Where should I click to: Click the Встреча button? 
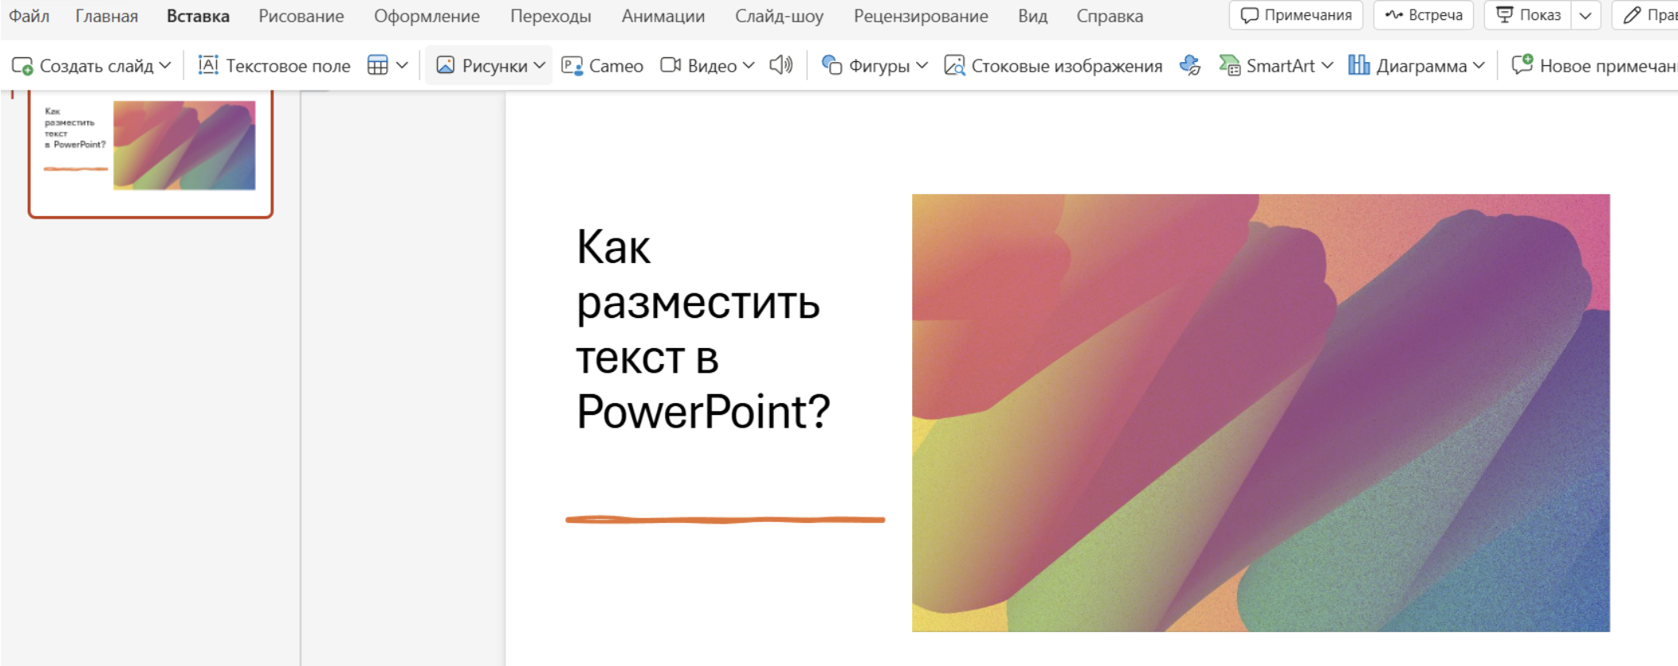pos(1423,15)
